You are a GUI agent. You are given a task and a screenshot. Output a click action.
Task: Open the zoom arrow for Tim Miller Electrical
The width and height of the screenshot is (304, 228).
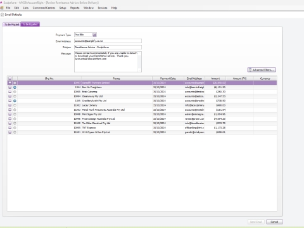click(15, 123)
